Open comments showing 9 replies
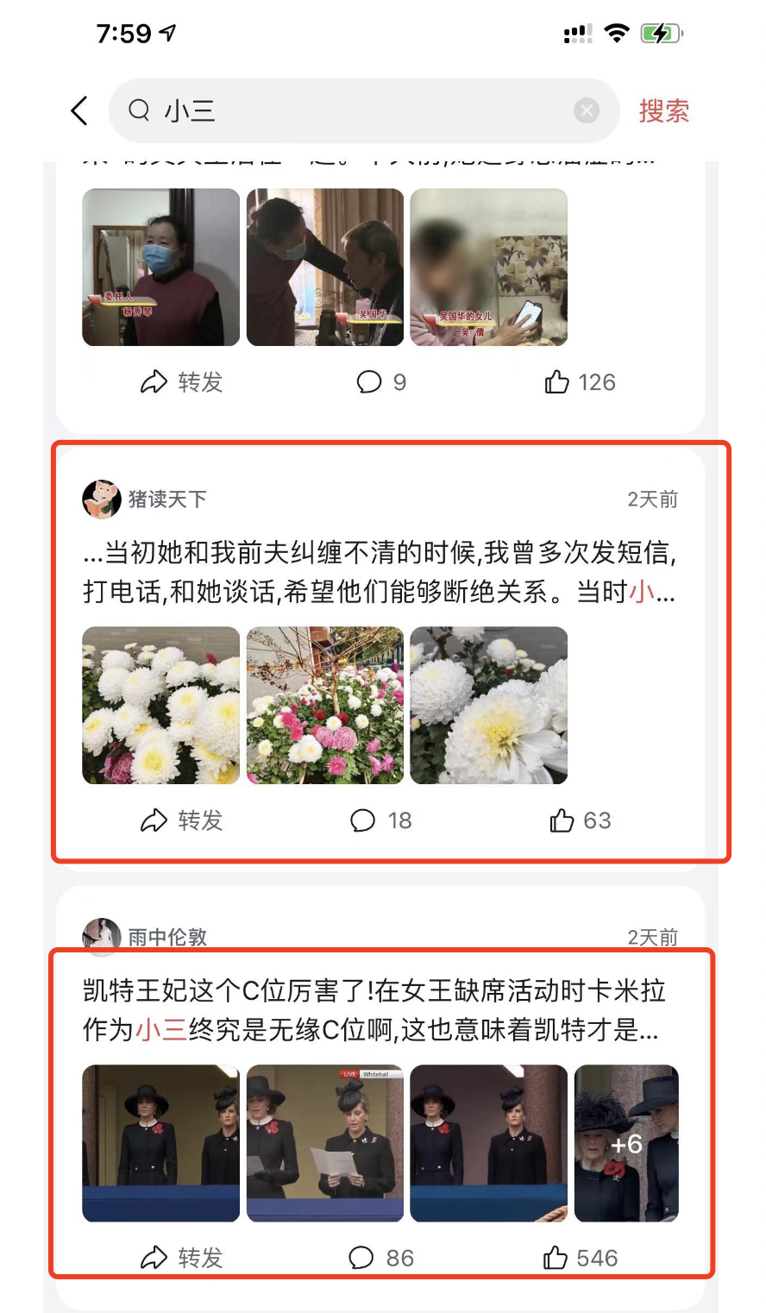 click(x=380, y=382)
